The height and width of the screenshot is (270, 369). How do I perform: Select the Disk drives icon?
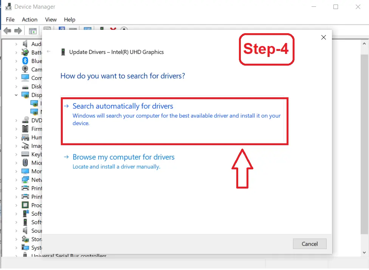point(25,87)
